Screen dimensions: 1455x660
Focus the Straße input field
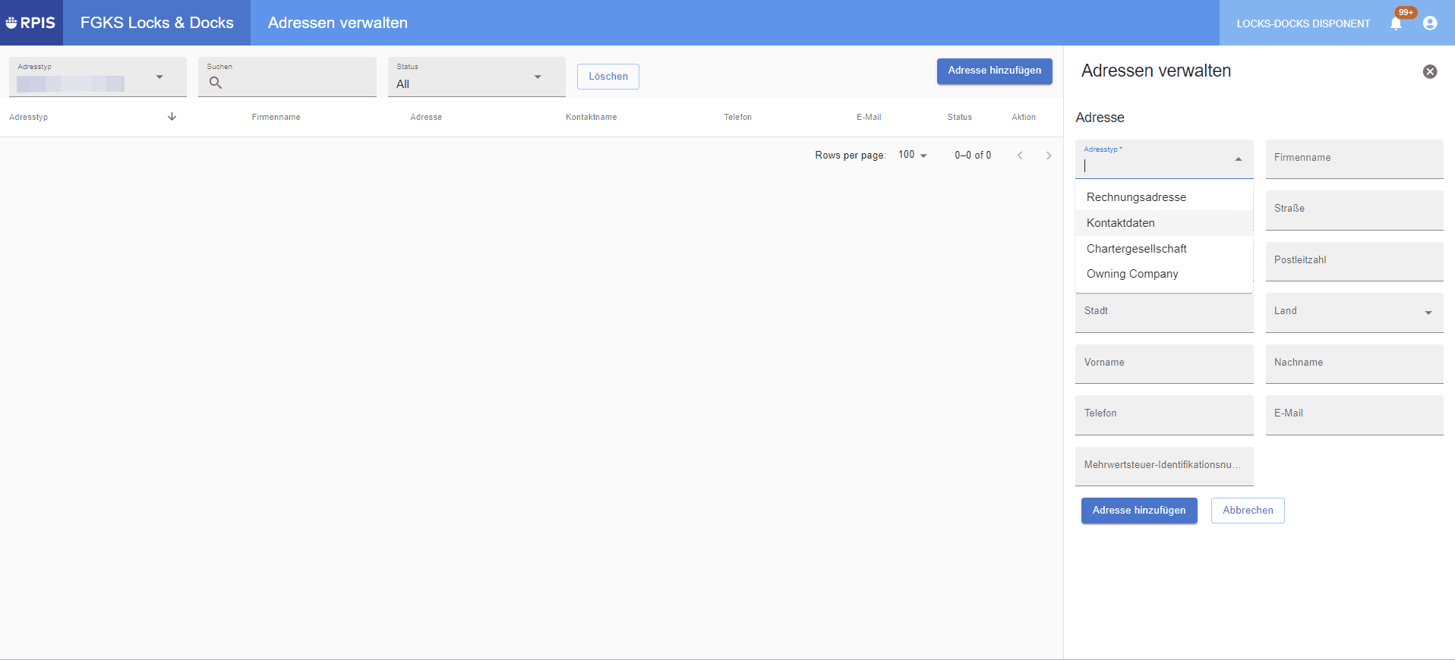coord(1355,210)
